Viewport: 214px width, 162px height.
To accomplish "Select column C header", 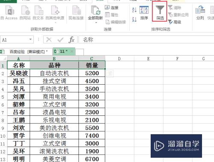I will click(92, 59).
